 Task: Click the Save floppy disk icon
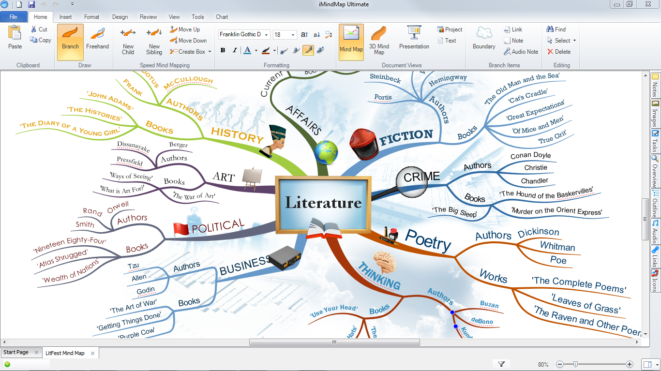pos(31,4)
